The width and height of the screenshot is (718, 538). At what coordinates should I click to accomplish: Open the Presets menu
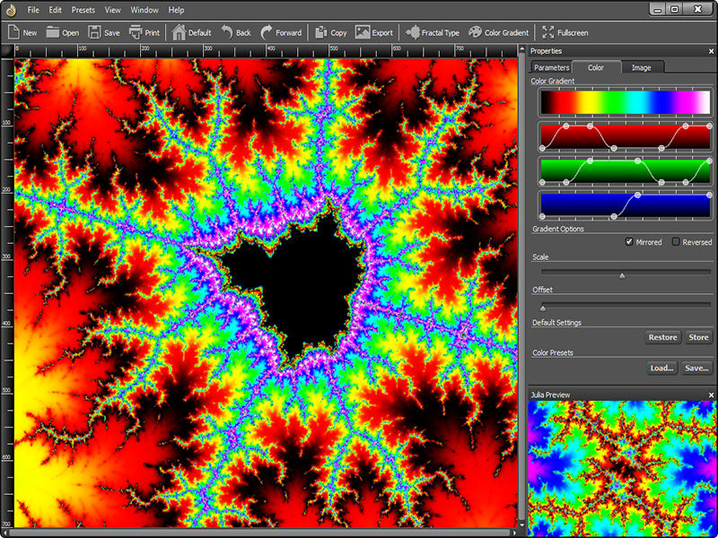[83, 10]
